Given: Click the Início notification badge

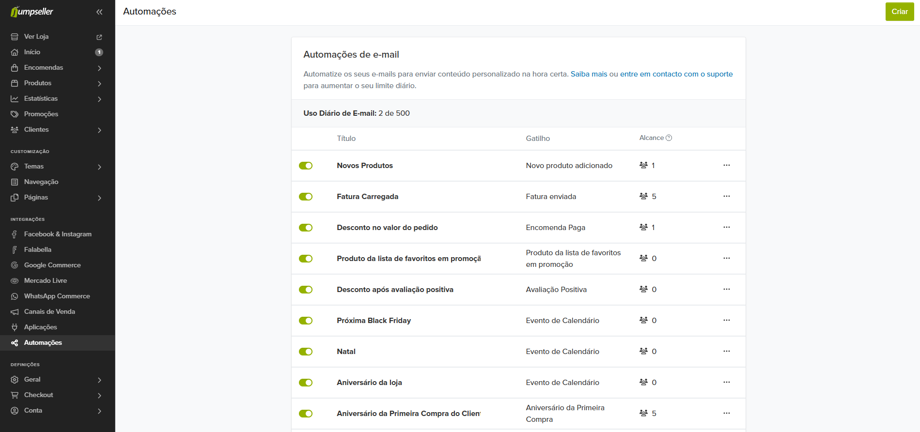Looking at the screenshot, I should coord(99,52).
